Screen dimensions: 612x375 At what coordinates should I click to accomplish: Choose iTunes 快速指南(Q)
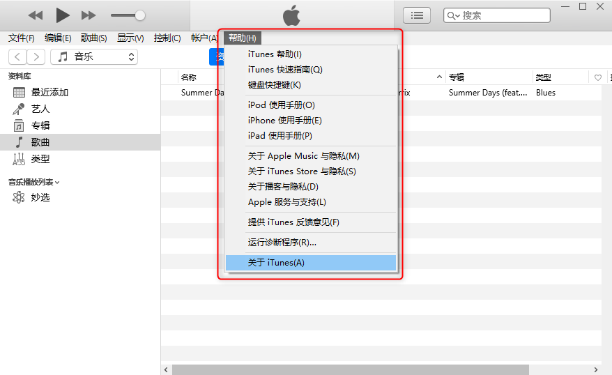(x=311, y=70)
